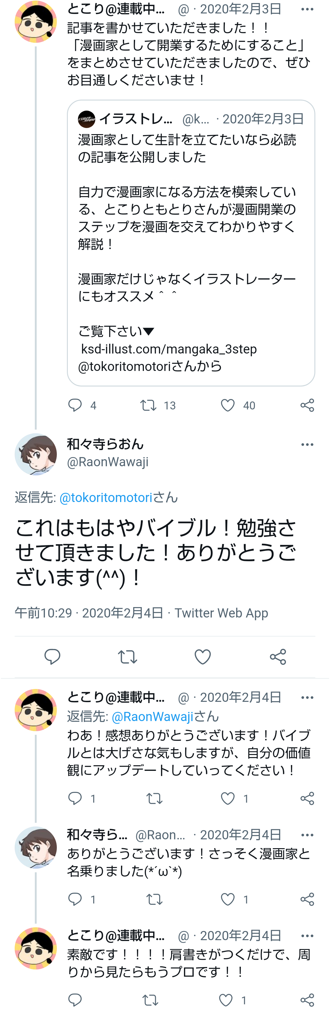Open more options on わあ！感想 reply
Screen dimensions: 330x1015
coord(307,698)
